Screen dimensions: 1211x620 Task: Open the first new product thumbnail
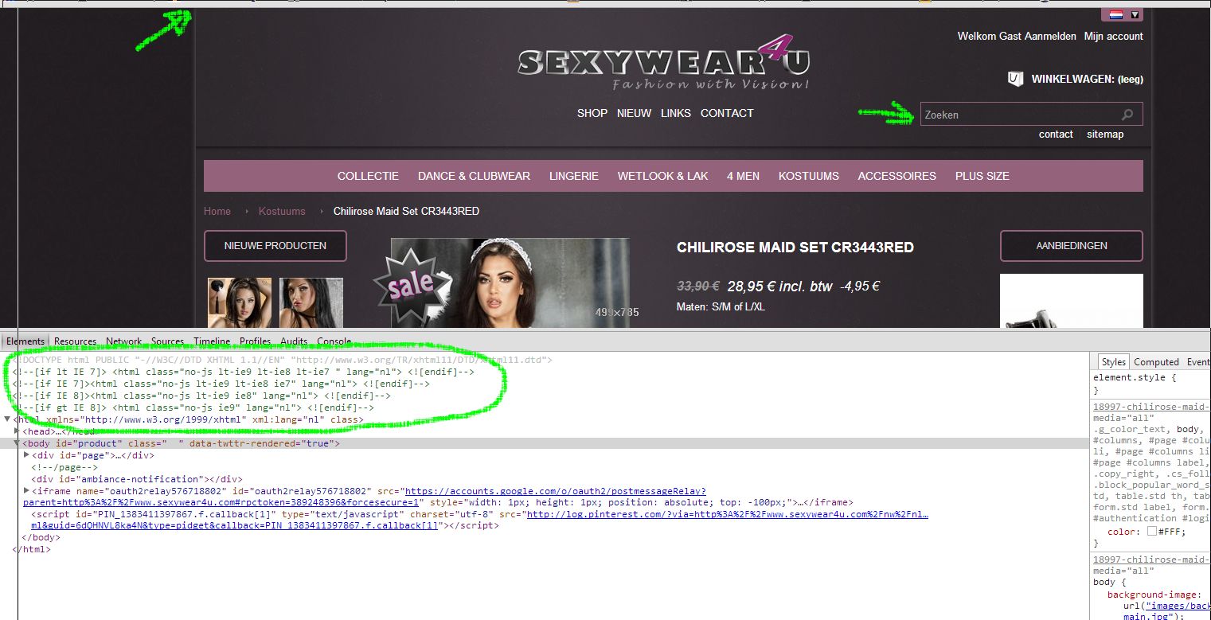(240, 302)
